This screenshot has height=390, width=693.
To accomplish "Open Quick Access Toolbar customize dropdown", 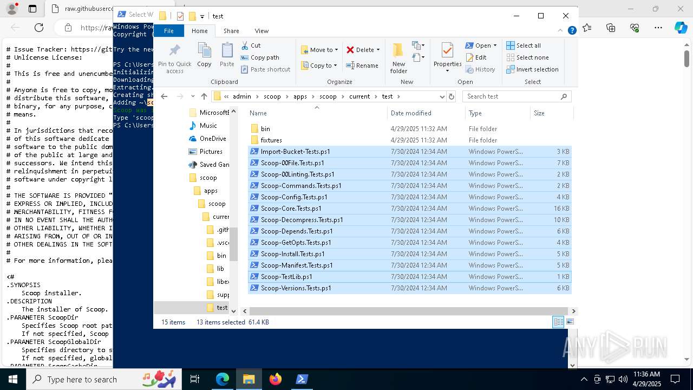I will [x=202, y=16].
